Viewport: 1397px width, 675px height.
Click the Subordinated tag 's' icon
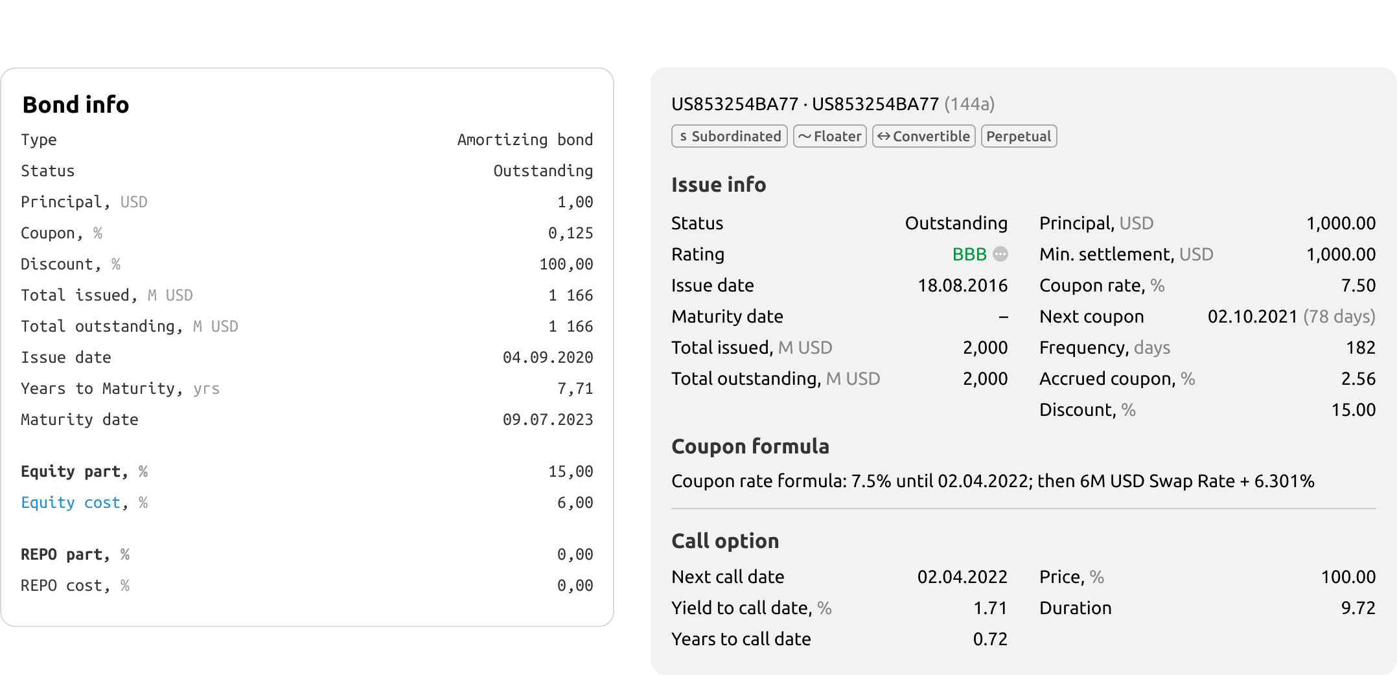pyautogui.click(x=683, y=137)
